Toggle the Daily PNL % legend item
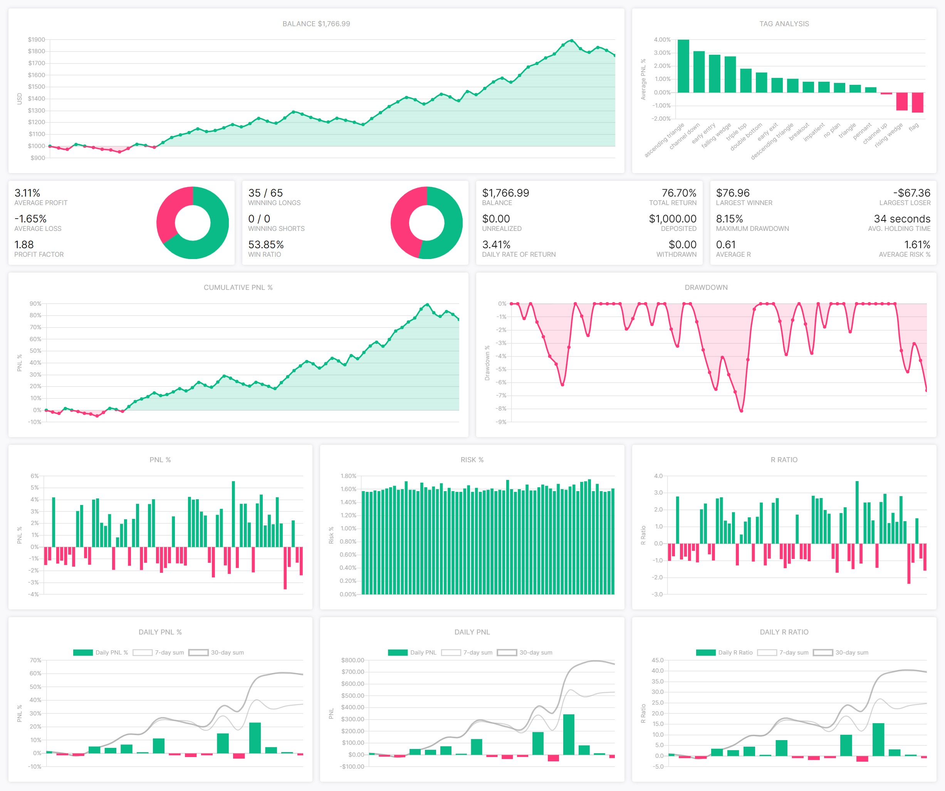Viewport: 945px width, 791px height. tap(100, 652)
